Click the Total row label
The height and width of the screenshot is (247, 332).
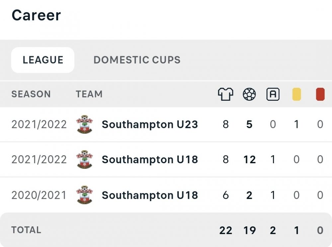click(26, 230)
